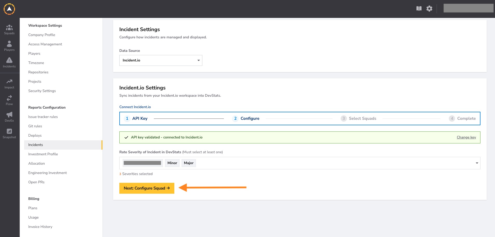Click the API key validated message

167,137
